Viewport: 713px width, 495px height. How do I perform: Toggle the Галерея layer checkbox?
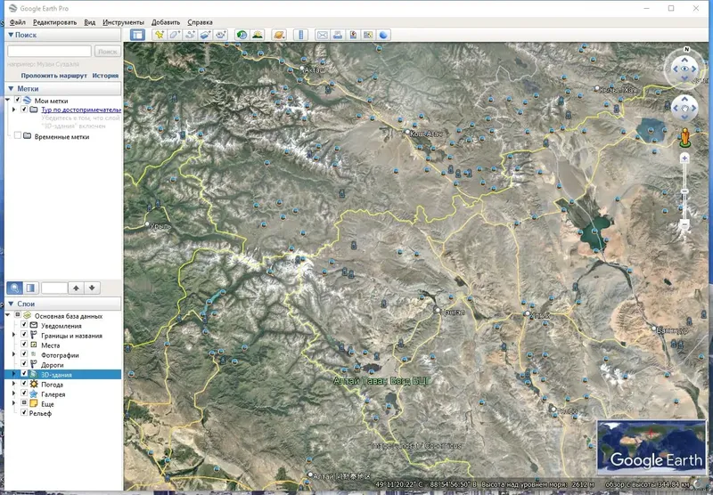pyautogui.click(x=25, y=394)
